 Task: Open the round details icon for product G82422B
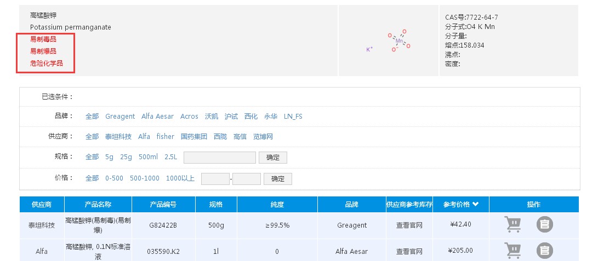tap(544, 224)
